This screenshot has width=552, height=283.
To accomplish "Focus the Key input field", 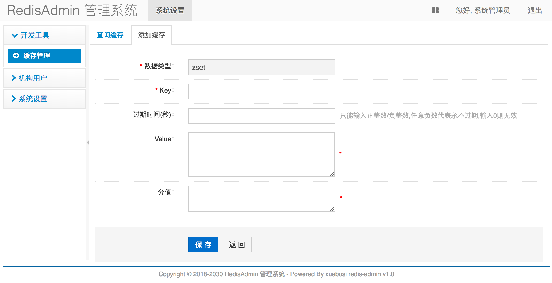I will click(262, 92).
